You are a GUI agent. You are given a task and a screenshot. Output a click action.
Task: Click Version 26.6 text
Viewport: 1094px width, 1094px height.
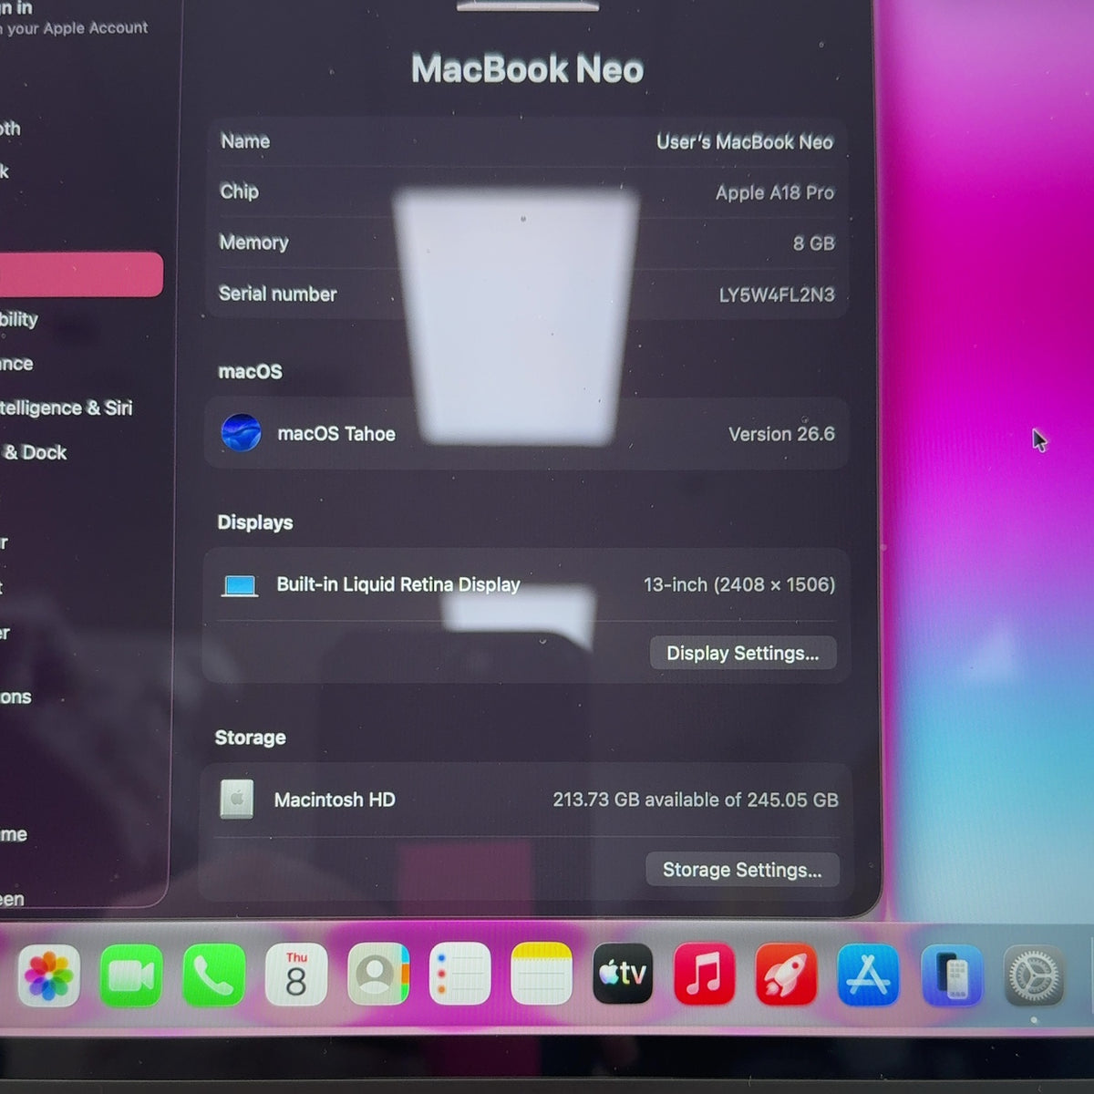click(781, 434)
